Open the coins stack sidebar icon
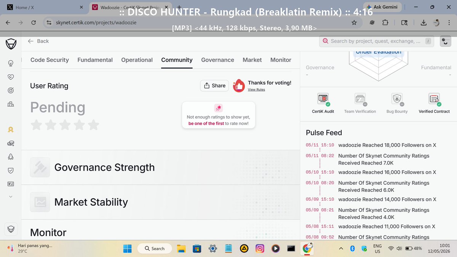The width and height of the screenshot is (457, 257). (x=11, y=144)
